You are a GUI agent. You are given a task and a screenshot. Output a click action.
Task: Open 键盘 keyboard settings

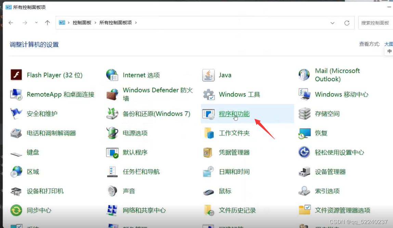pos(33,152)
